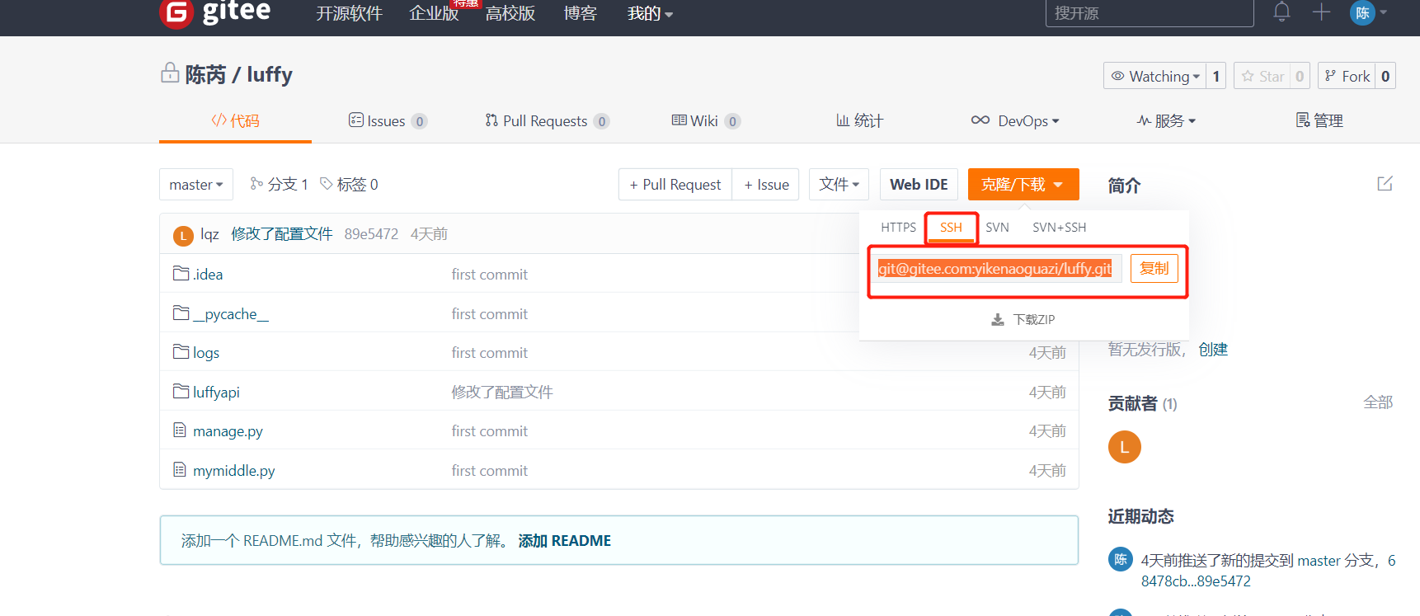Screen dimensions: 1420x616
Task: Collapse the 克隆/下载 dropdown
Action: (x=1023, y=185)
